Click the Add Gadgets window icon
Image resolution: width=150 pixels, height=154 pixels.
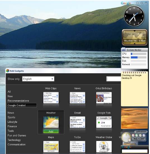(8, 71)
